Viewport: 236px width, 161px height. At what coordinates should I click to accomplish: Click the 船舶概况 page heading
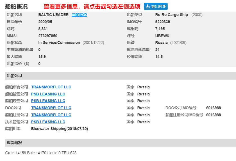(16, 6)
